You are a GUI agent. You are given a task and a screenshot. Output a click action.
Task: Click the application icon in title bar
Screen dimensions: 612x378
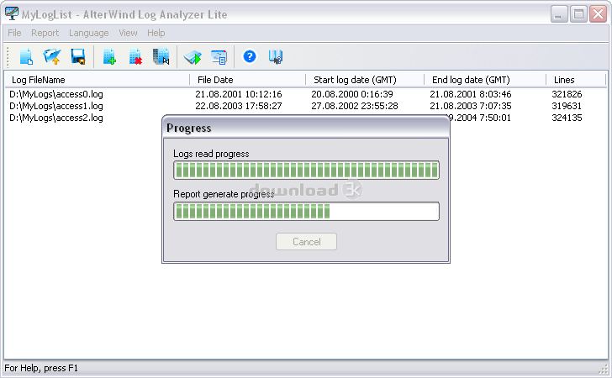(x=11, y=13)
